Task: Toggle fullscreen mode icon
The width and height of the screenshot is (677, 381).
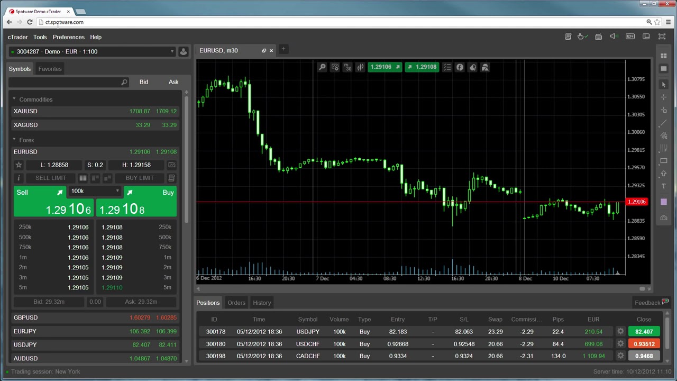Action: pos(662,37)
